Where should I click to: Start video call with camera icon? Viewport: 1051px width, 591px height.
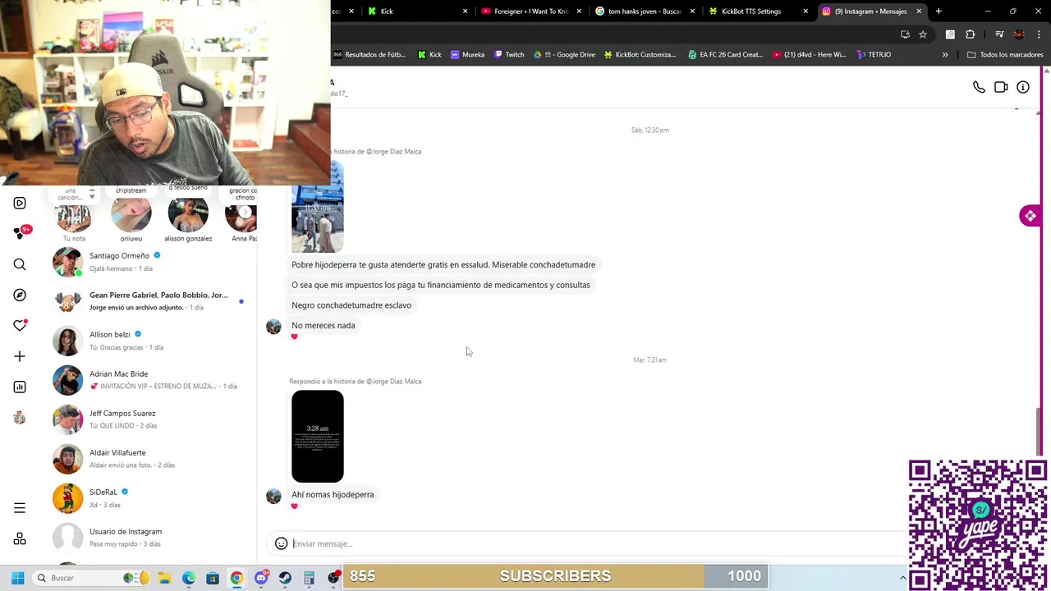click(1001, 87)
